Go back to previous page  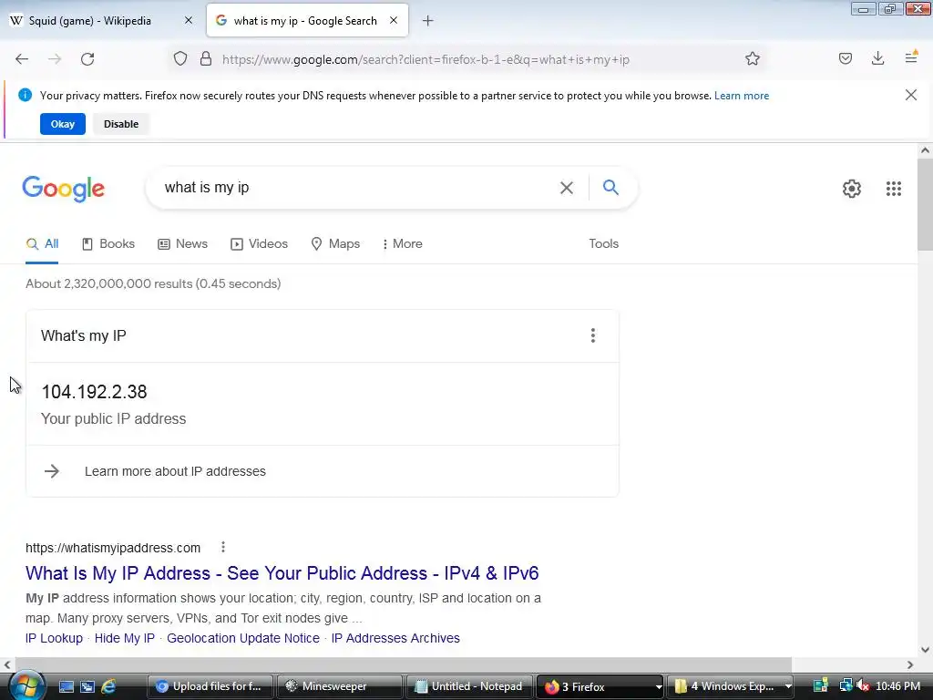pos(22,59)
